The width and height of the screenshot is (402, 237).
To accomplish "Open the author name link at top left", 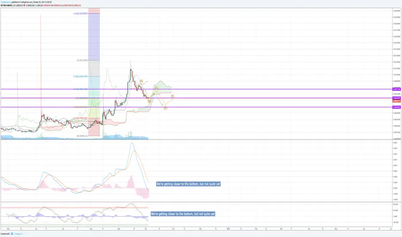I will point(6,2).
